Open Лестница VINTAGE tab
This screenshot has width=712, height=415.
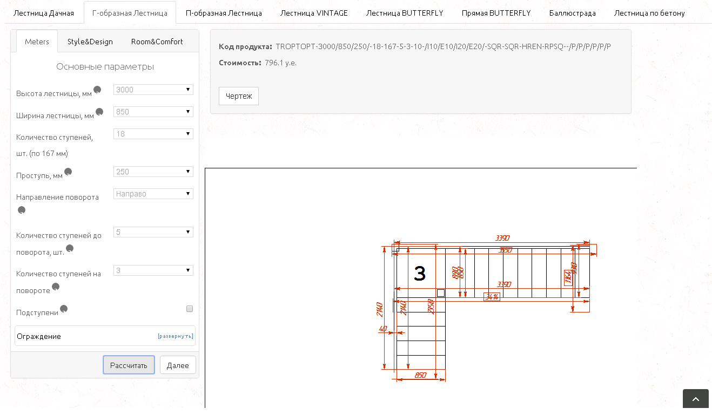[x=314, y=13]
